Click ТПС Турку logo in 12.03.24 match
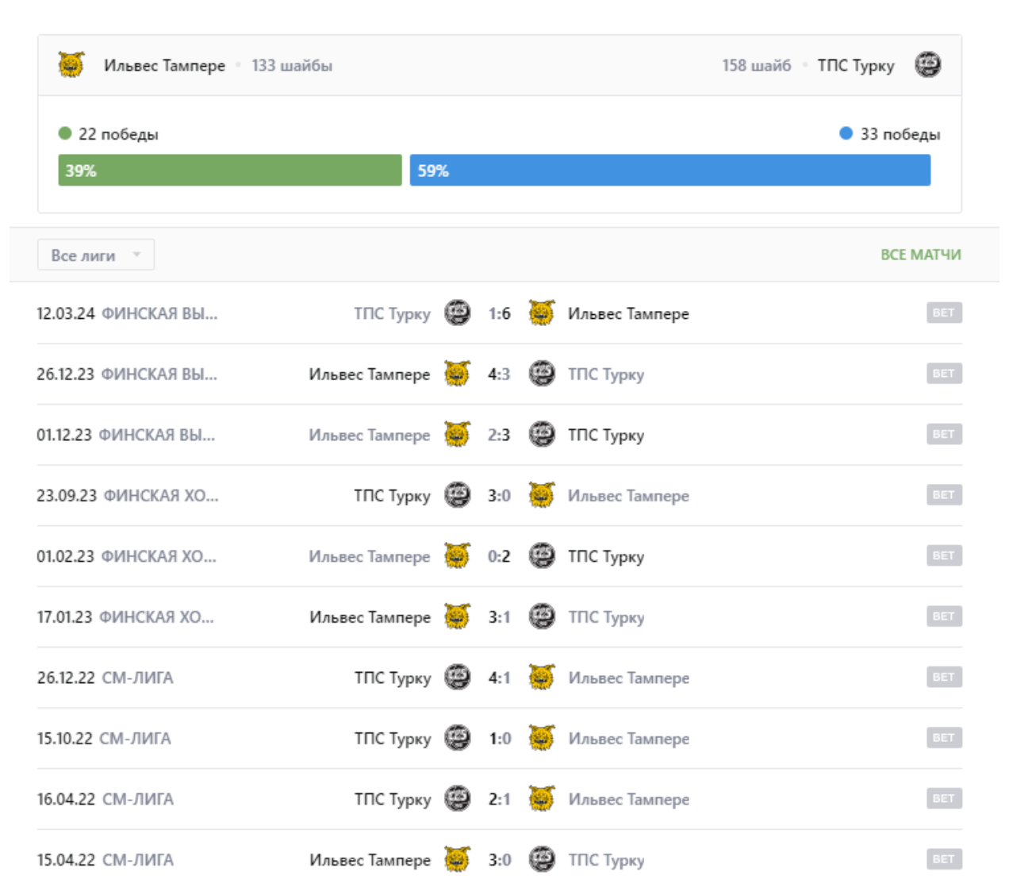This screenshot has width=1009, height=887. [x=457, y=313]
